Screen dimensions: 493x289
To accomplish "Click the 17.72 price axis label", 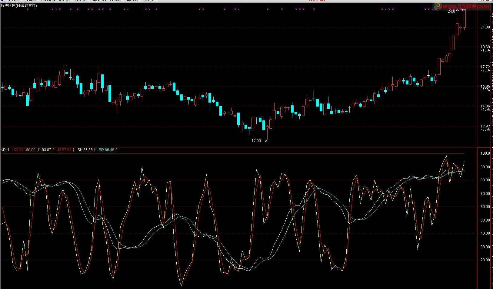I will click(485, 67).
